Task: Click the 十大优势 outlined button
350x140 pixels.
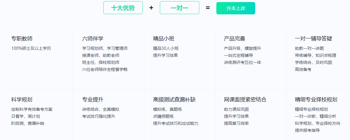Action: click(123, 8)
